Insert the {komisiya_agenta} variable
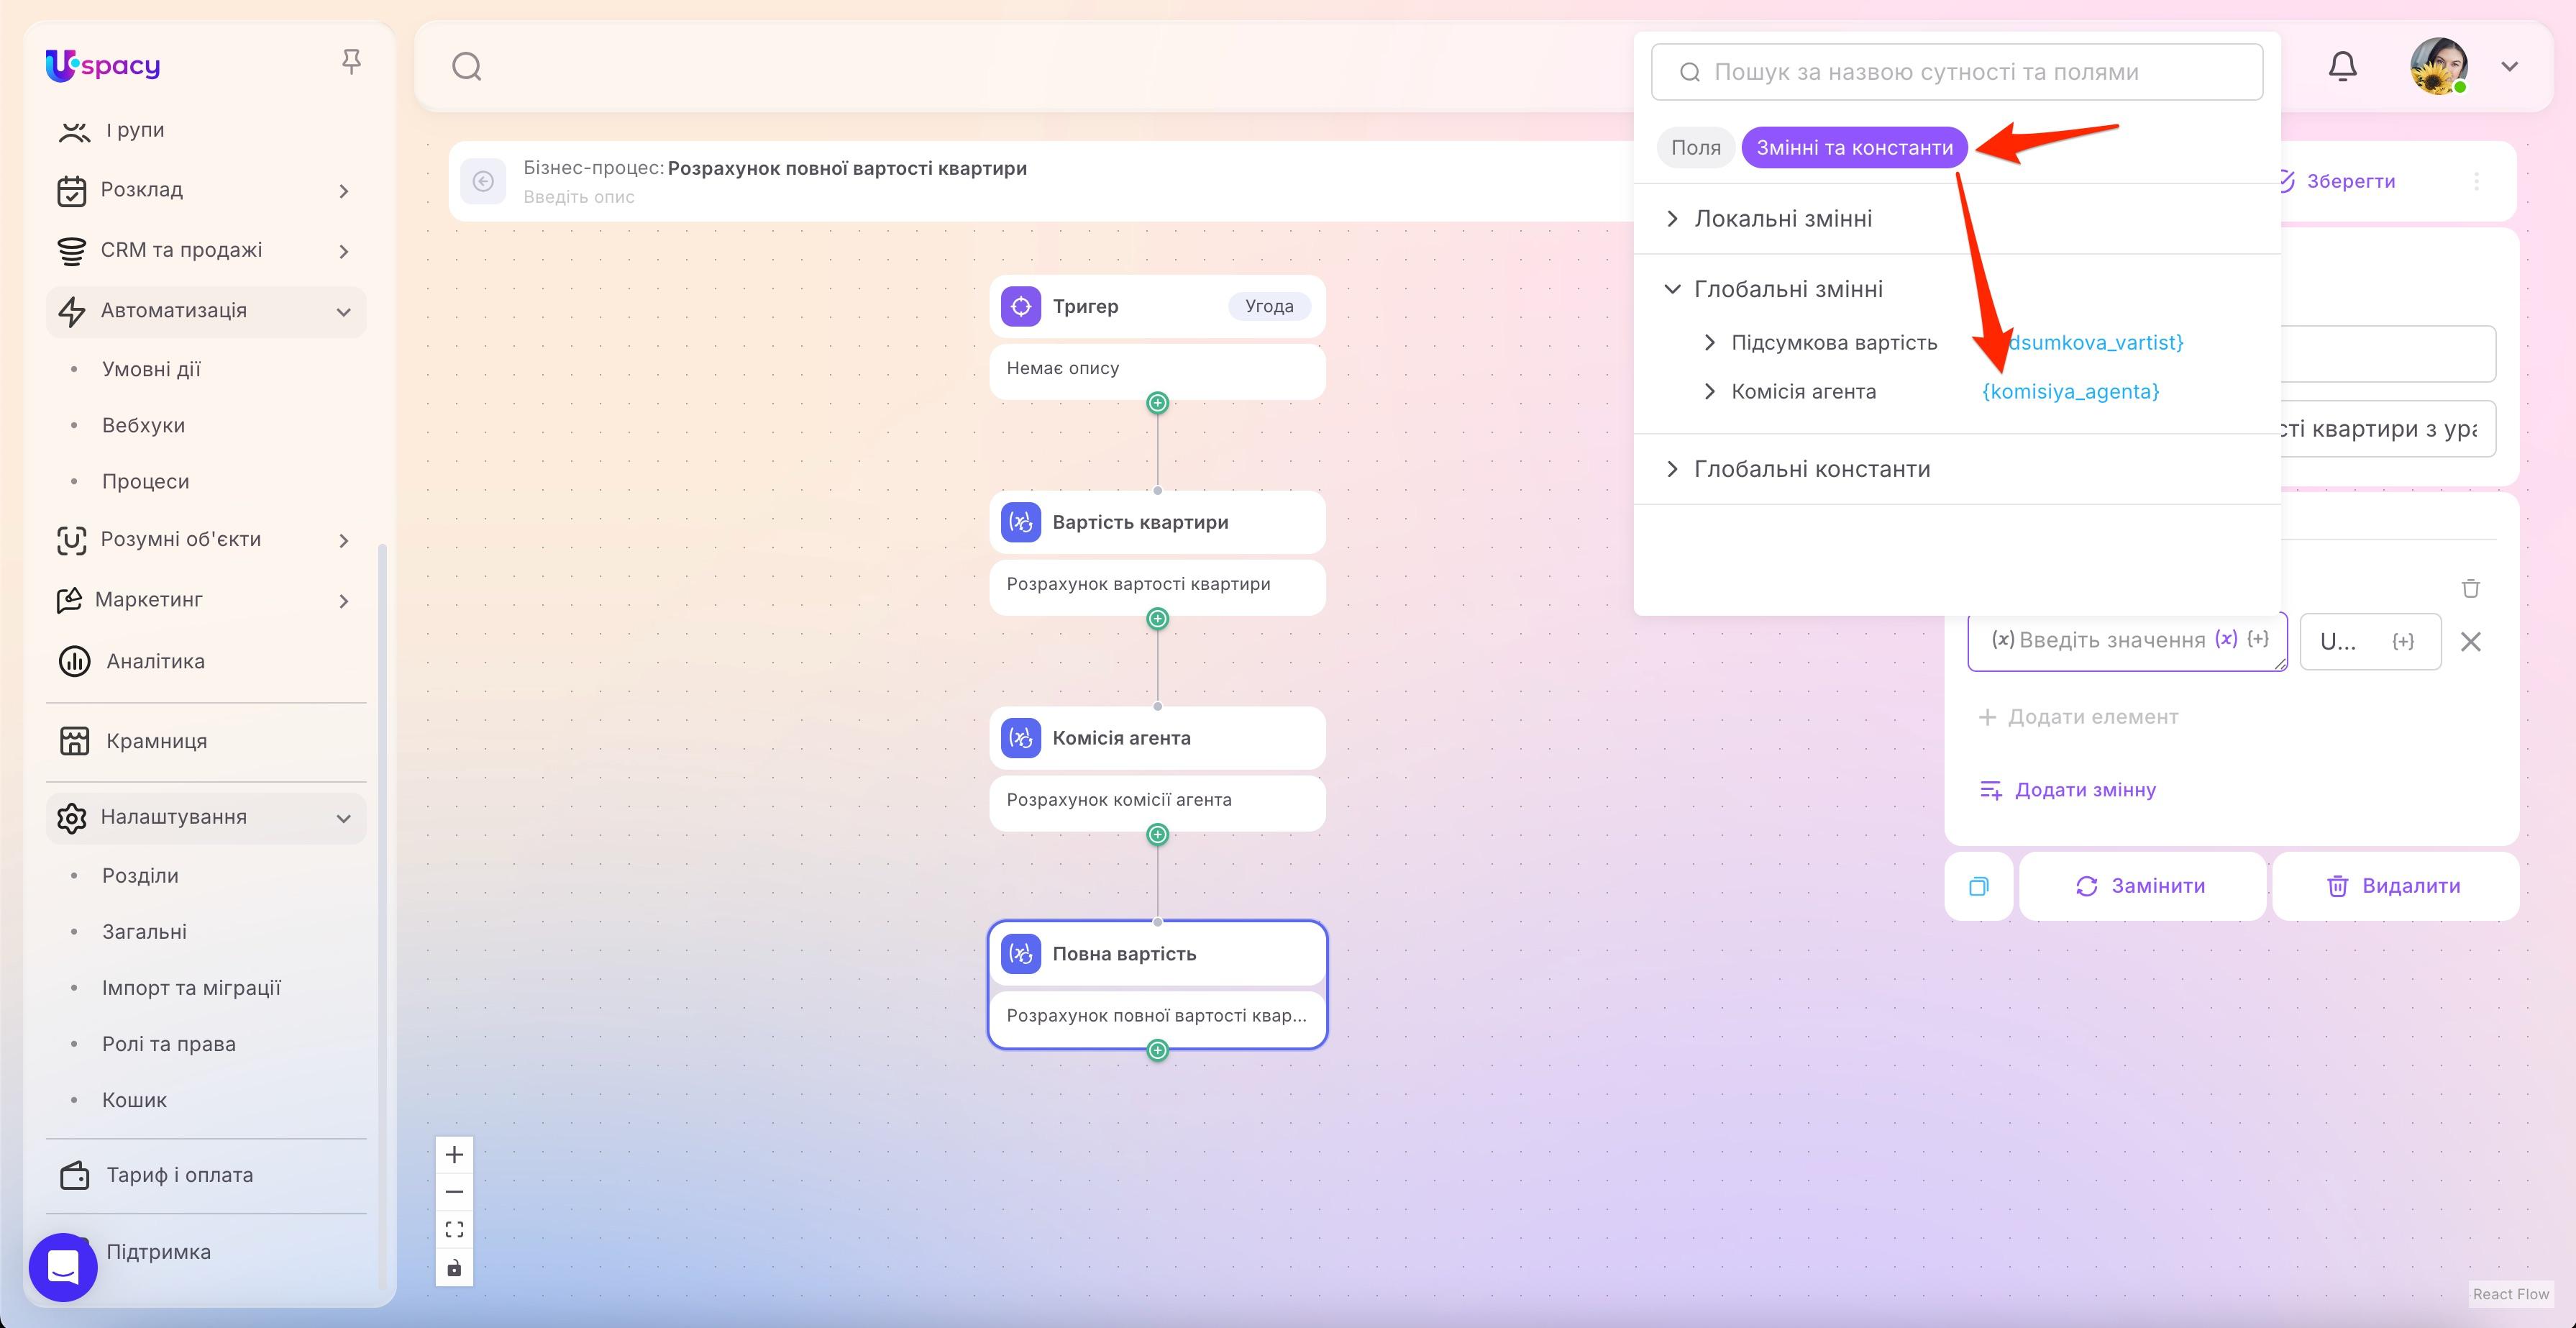2576x1328 pixels. (x=2070, y=392)
